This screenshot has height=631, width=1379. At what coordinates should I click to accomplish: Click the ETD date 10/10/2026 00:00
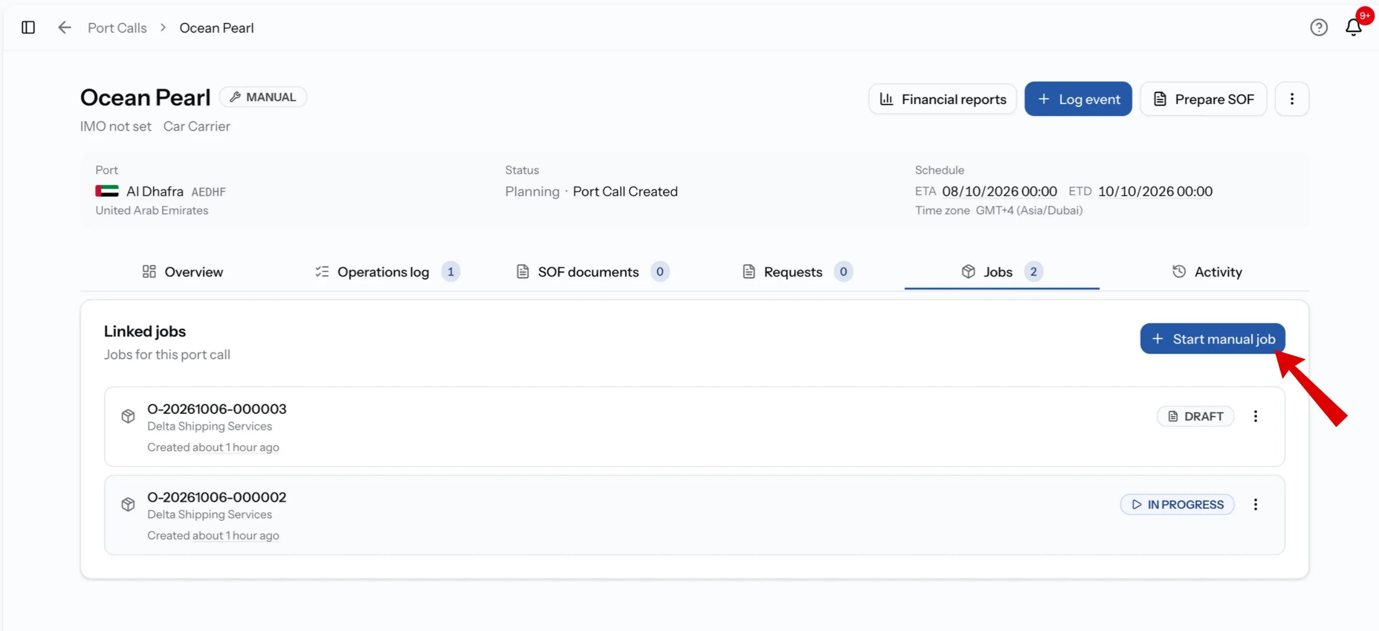(1155, 191)
